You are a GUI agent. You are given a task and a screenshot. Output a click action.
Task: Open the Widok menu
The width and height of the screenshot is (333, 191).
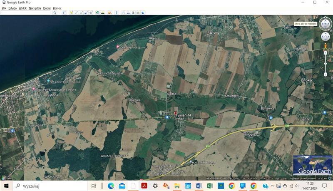tap(22, 8)
